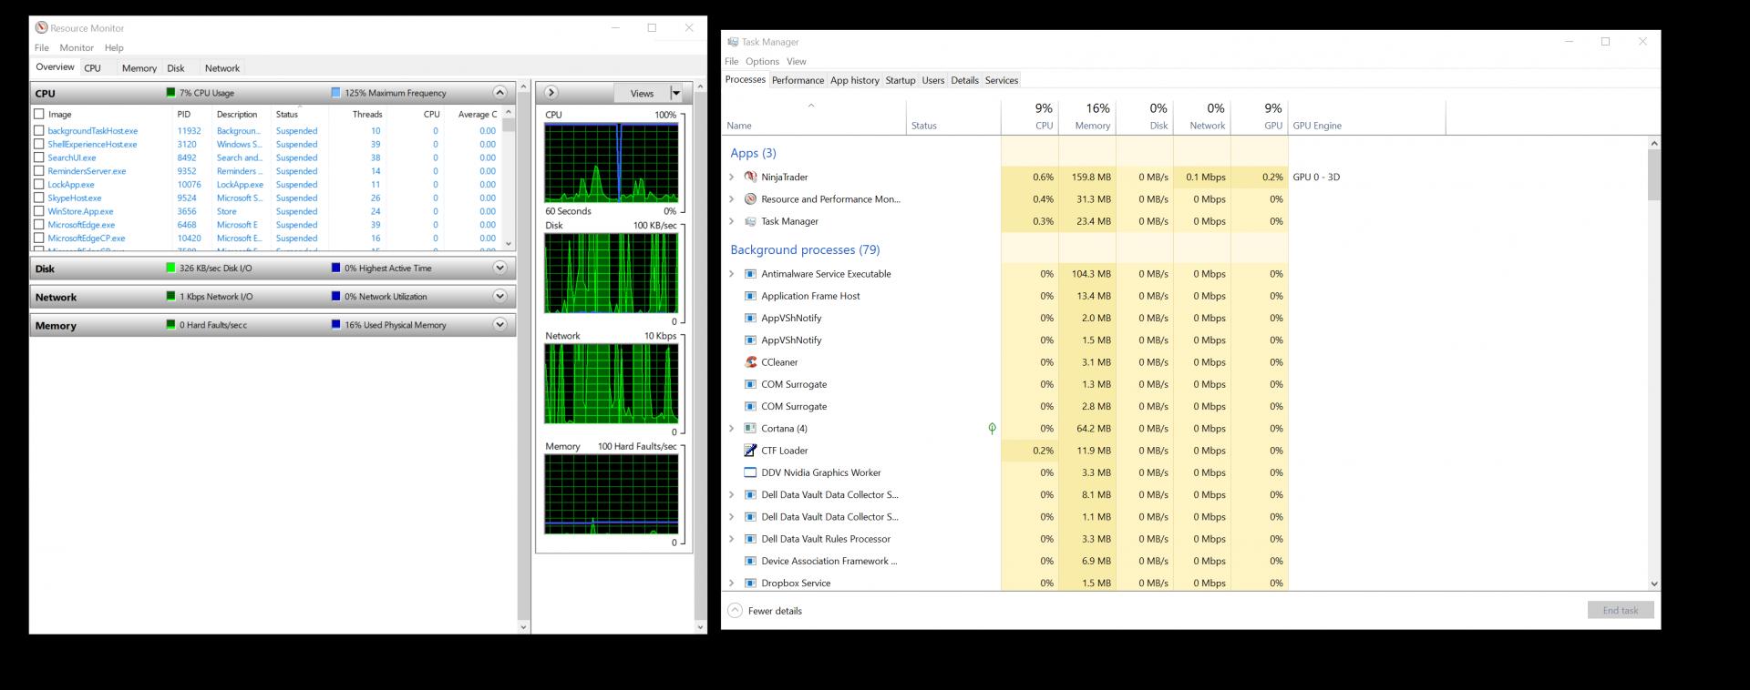Click the CTF Loader pen icon

click(x=750, y=450)
